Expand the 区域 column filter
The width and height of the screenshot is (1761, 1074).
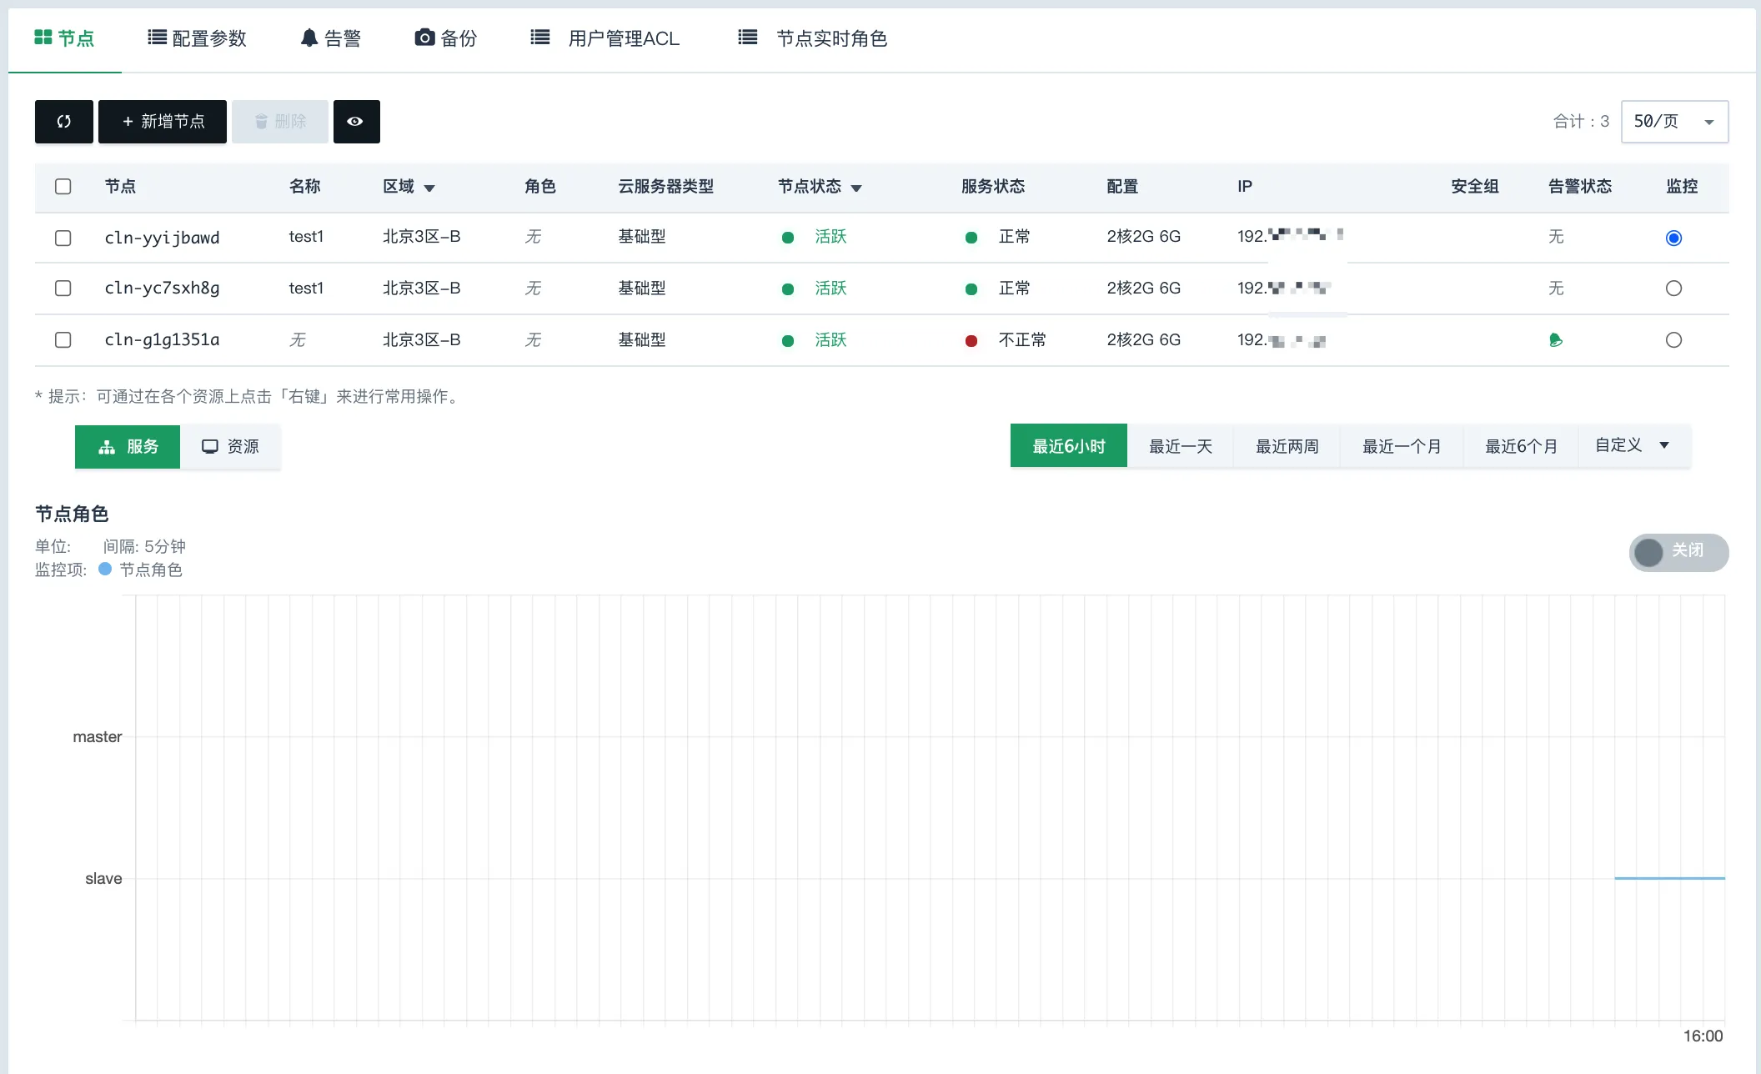[x=429, y=188]
